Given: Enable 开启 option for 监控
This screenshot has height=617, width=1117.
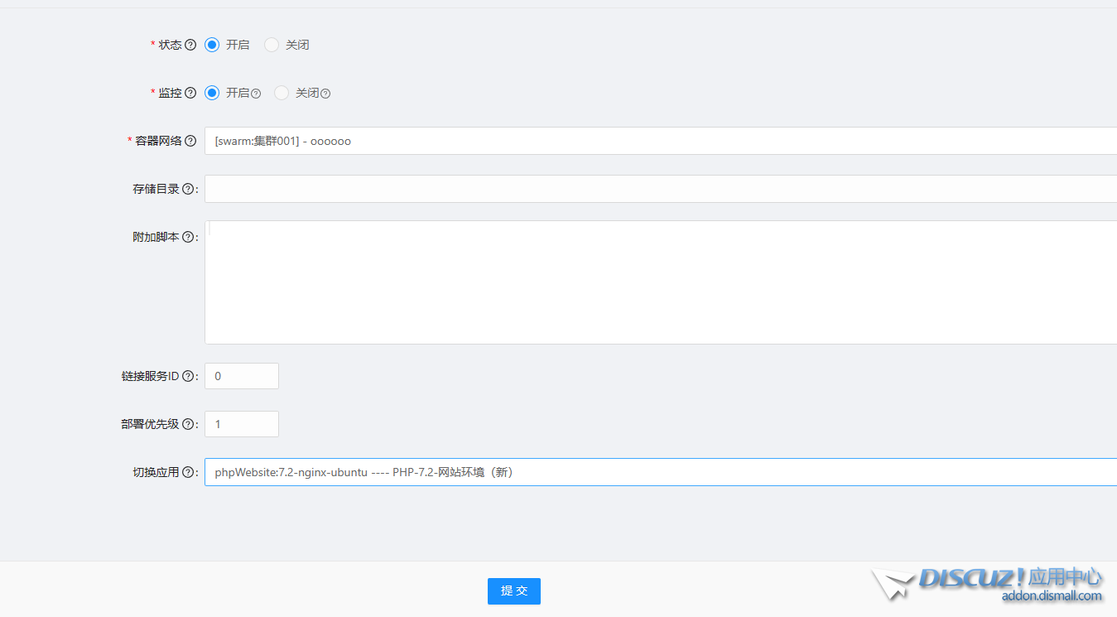Looking at the screenshot, I should [212, 93].
